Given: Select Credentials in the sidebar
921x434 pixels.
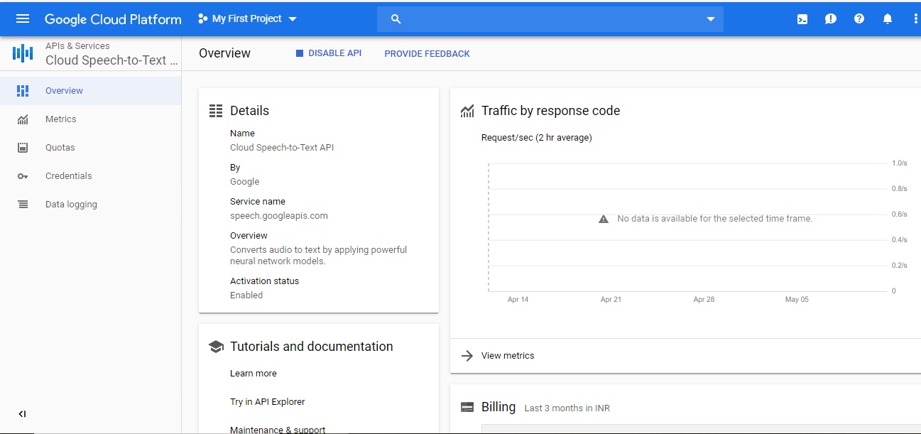Looking at the screenshot, I should click(x=91, y=176).
